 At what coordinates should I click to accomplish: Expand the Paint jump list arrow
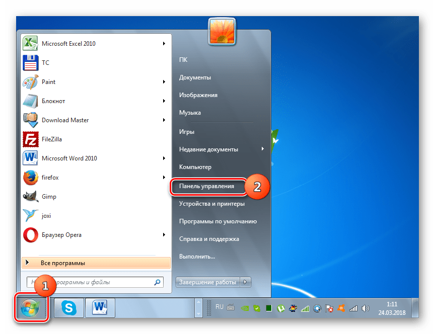[x=164, y=82]
